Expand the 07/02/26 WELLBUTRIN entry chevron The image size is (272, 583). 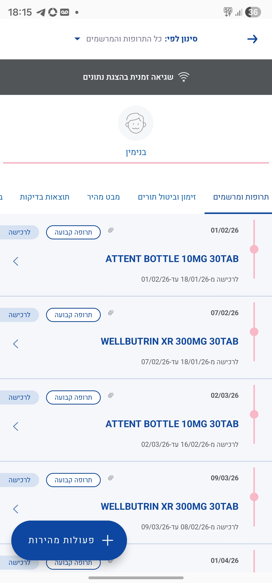[16, 344]
